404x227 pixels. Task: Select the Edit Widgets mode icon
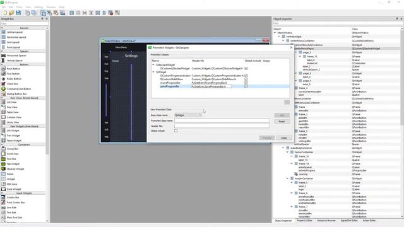[43, 13]
